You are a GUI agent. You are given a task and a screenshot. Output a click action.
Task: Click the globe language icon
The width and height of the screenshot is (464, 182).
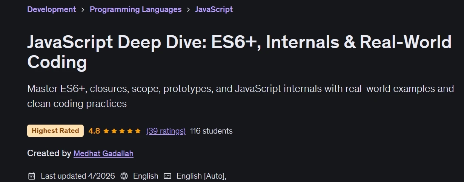coord(124,176)
